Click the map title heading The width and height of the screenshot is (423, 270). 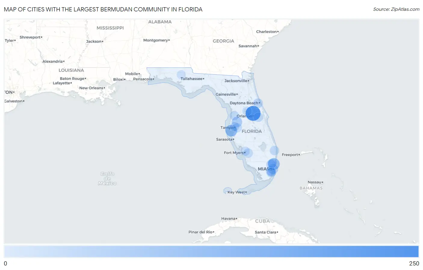click(103, 9)
